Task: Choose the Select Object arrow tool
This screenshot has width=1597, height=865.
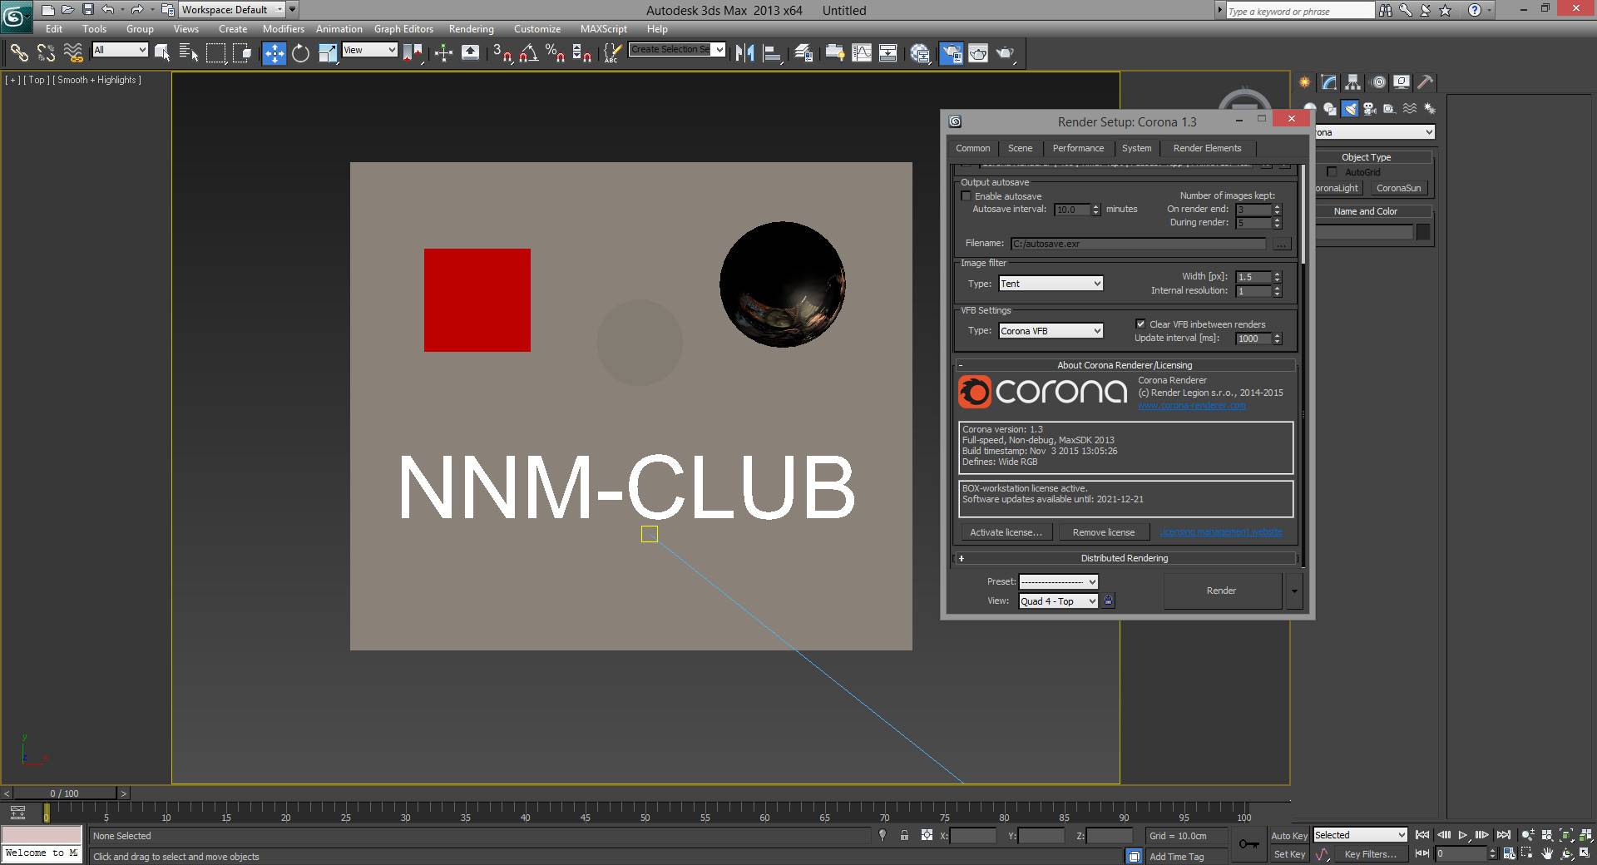Action: coord(162,53)
